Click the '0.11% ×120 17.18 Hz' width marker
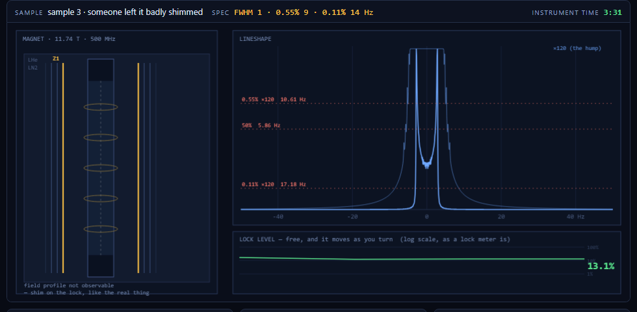637x312 pixels. point(274,185)
